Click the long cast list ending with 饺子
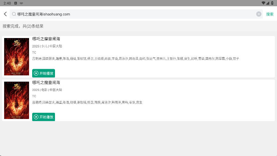 (x=136, y=58)
